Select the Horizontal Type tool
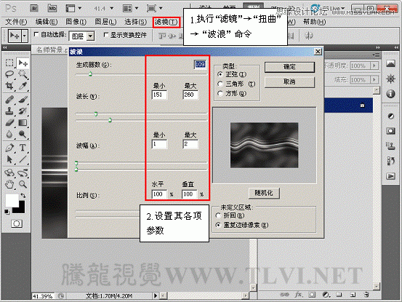Screen dimensions: 402x302 coord(23,148)
